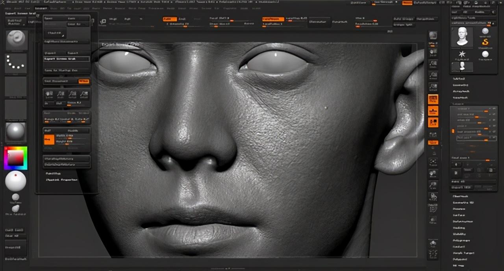Click the Frame icon on the right shelf
The width and height of the screenshot is (504, 271).
(x=433, y=161)
